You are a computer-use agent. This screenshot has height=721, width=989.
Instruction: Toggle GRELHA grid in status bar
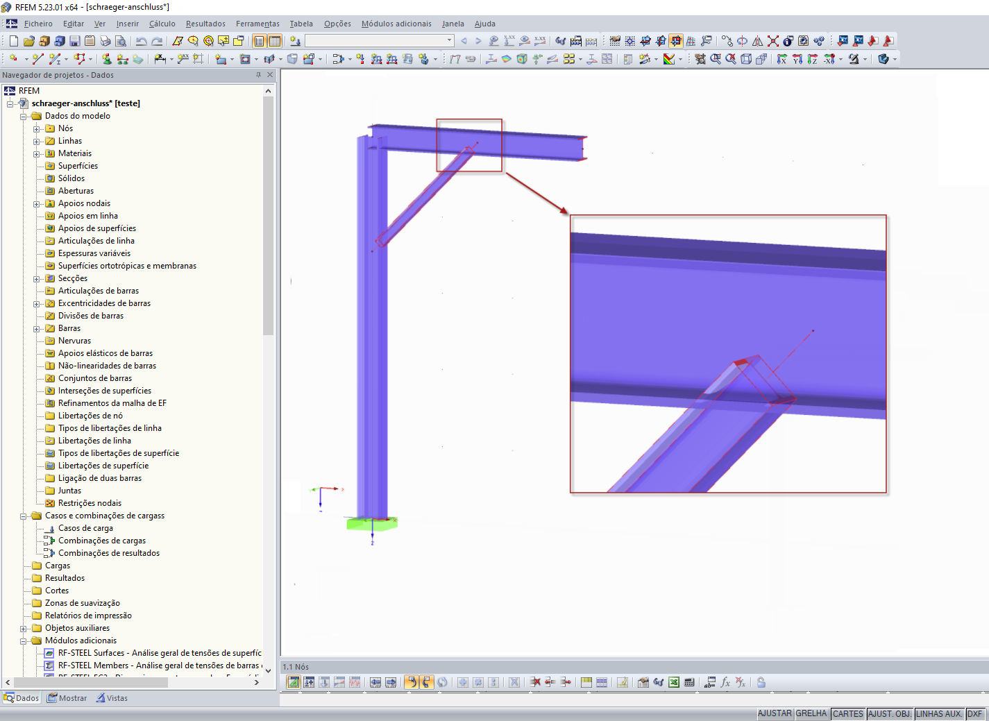[x=812, y=713]
